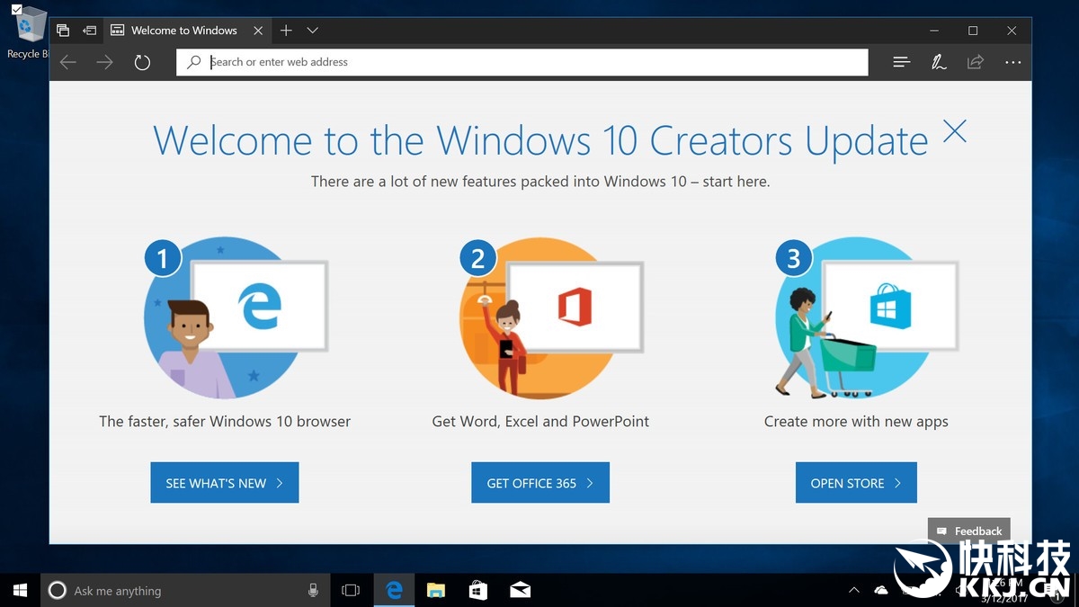Open a new tab with plus button

tap(286, 31)
